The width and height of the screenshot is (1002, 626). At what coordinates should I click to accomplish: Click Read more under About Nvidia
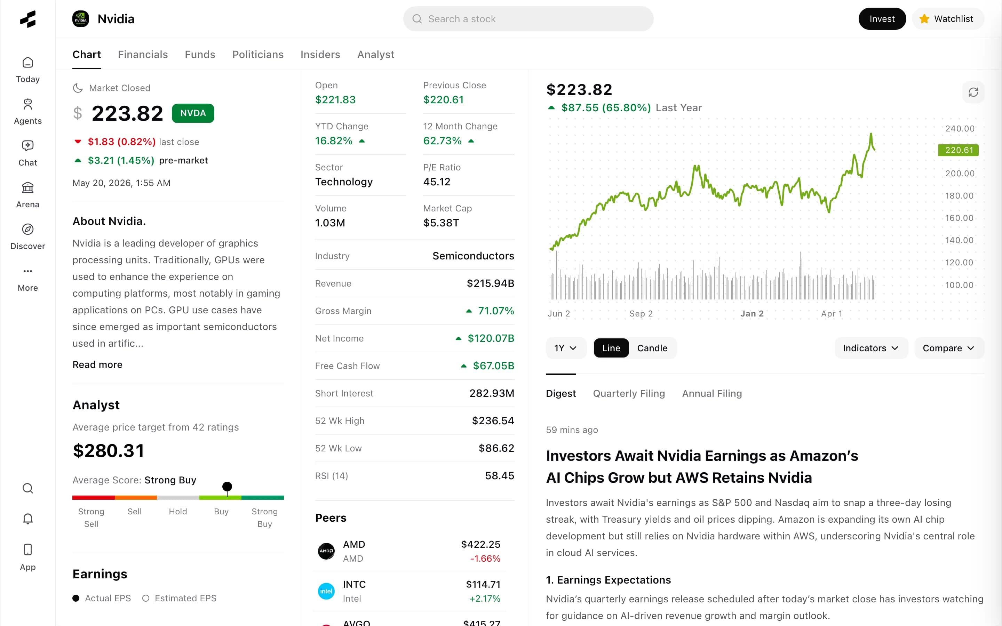[x=97, y=364]
